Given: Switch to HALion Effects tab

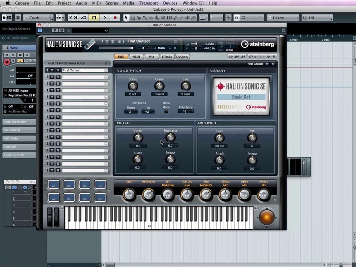Looking at the screenshot, I should (167, 56).
